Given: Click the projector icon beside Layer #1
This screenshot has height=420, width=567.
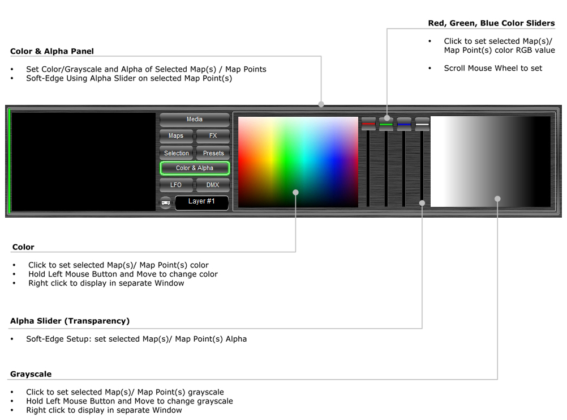Looking at the screenshot, I should pyautogui.click(x=166, y=202).
